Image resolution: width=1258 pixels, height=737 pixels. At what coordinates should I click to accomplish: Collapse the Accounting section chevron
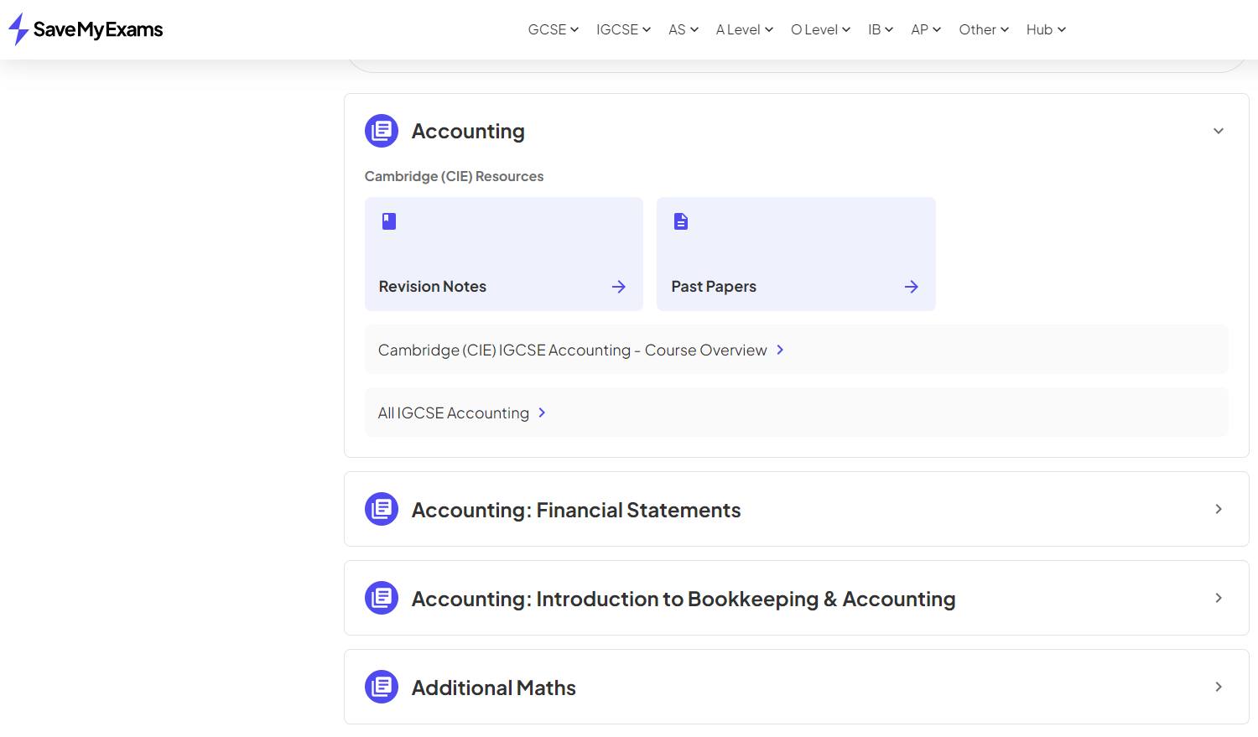(1219, 131)
